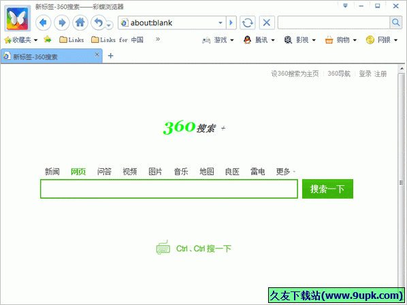Image resolution: width=407 pixels, height=305 pixels.
Task: Switch to the 视频 search category
Action: (130, 172)
